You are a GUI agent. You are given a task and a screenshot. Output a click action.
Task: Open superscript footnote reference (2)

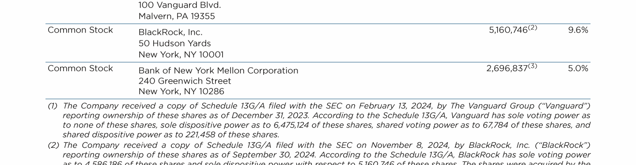point(533,28)
